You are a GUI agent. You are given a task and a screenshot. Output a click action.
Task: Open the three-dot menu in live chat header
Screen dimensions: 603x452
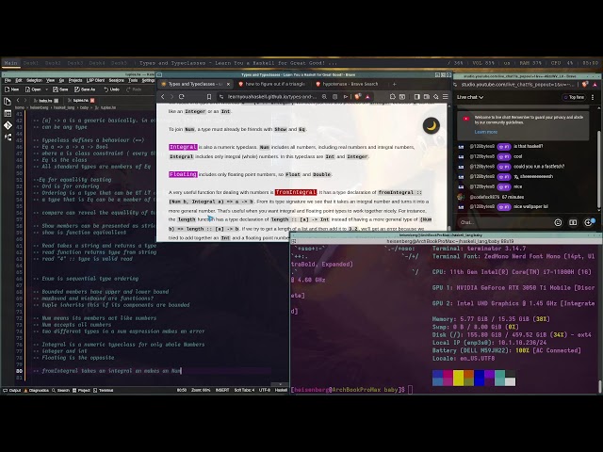[593, 97]
